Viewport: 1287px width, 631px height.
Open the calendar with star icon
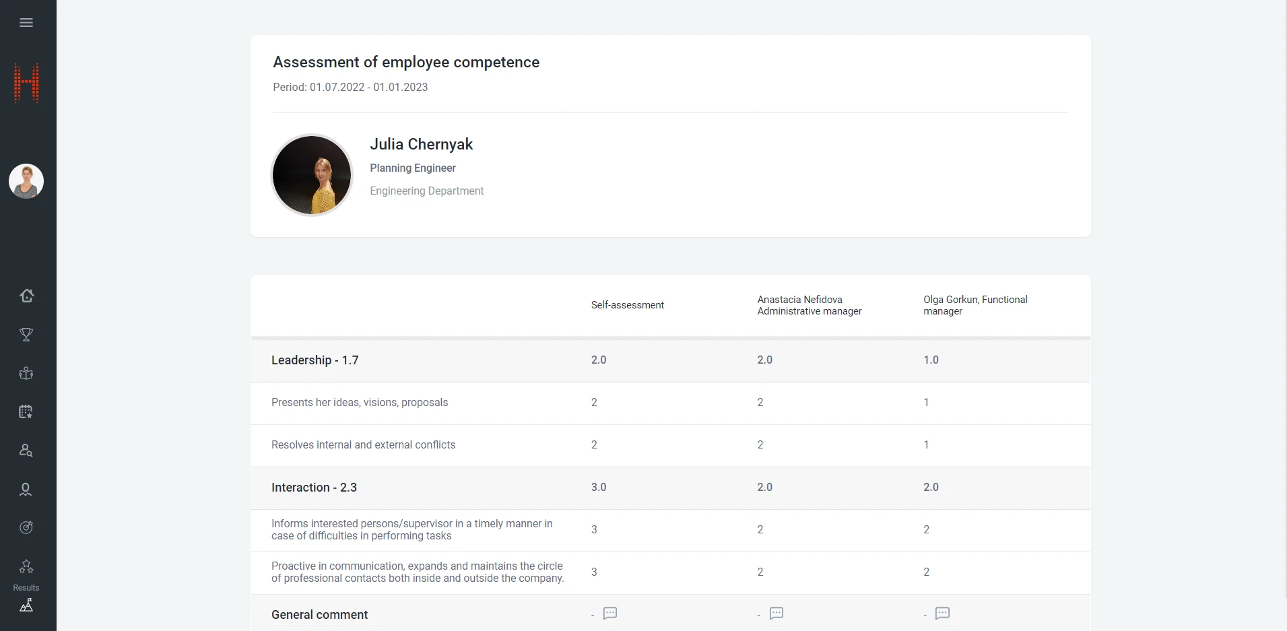[x=26, y=412]
